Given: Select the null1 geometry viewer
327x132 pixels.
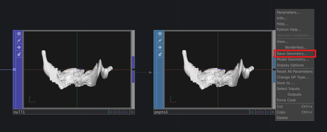Looking at the screenshot, I should (77, 70).
